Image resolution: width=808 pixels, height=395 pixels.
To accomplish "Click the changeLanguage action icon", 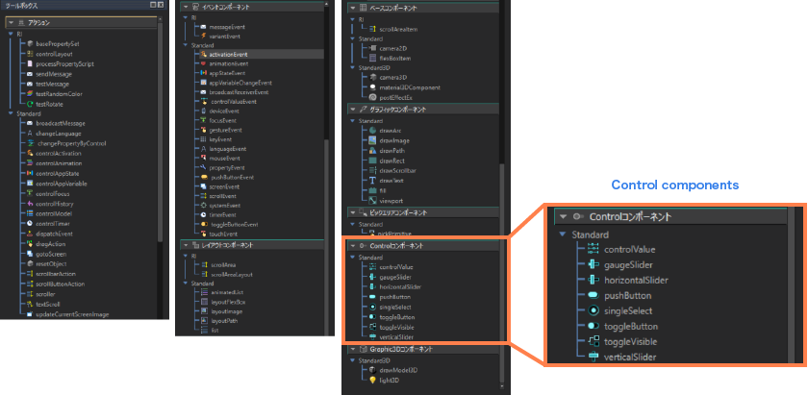I will coord(30,133).
